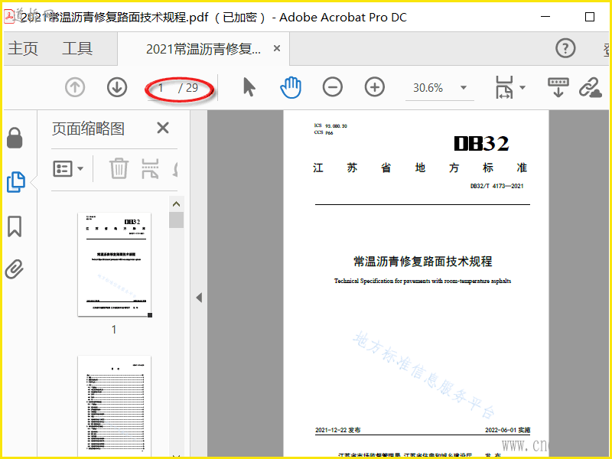Screen dimensions: 612x459
Task: Select the arrow selection tool
Action: pyautogui.click(x=249, y=86)
